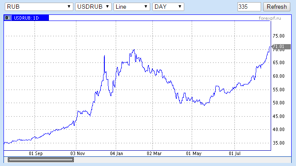This screenshot has height=166, width=296.
Task: Click the 55.00 price axis label
Action: click(279, 90)
